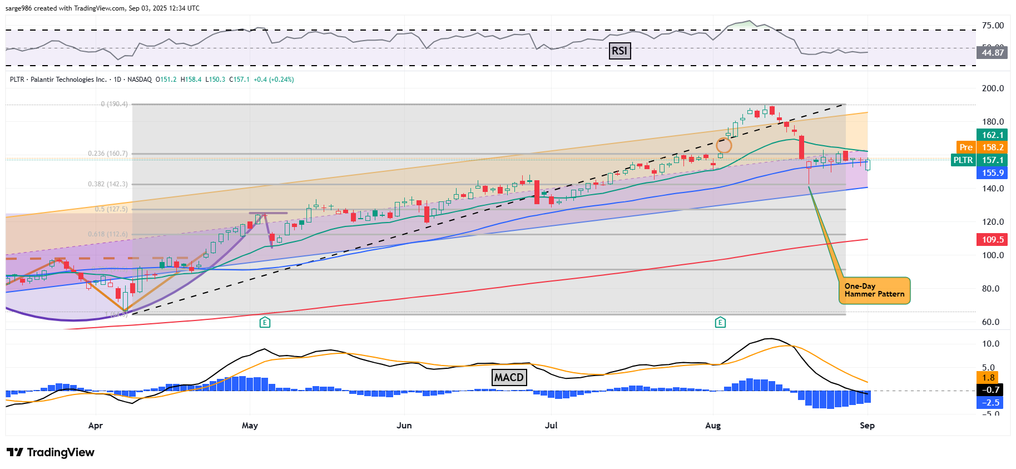Click the RSI 44.87 value label

992,53
